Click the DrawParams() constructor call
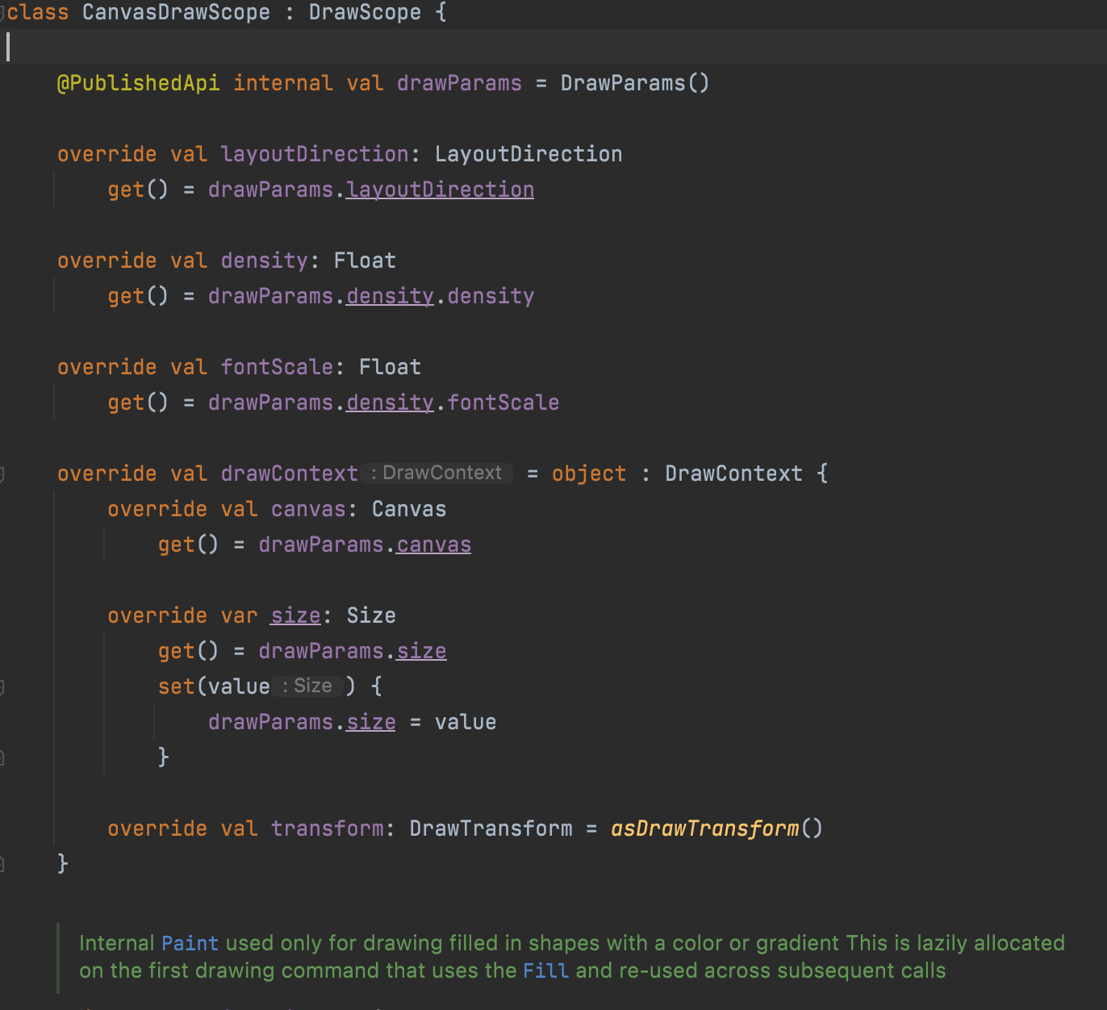The width and height of the screenshot is (1107, 1010). click(x=635, y=83)
